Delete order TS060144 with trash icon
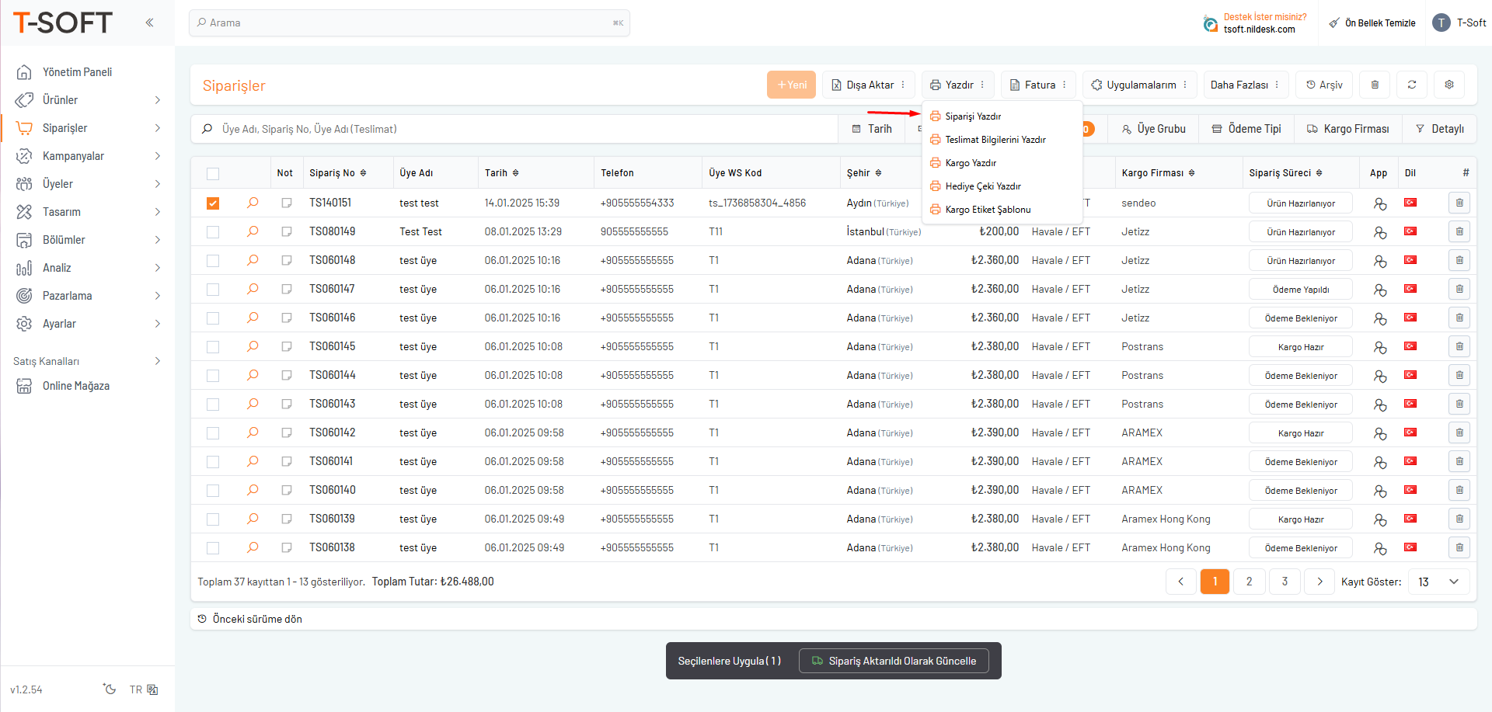Image resolution: width=1492 pixels, height=712 pixels. [1459, 375]
